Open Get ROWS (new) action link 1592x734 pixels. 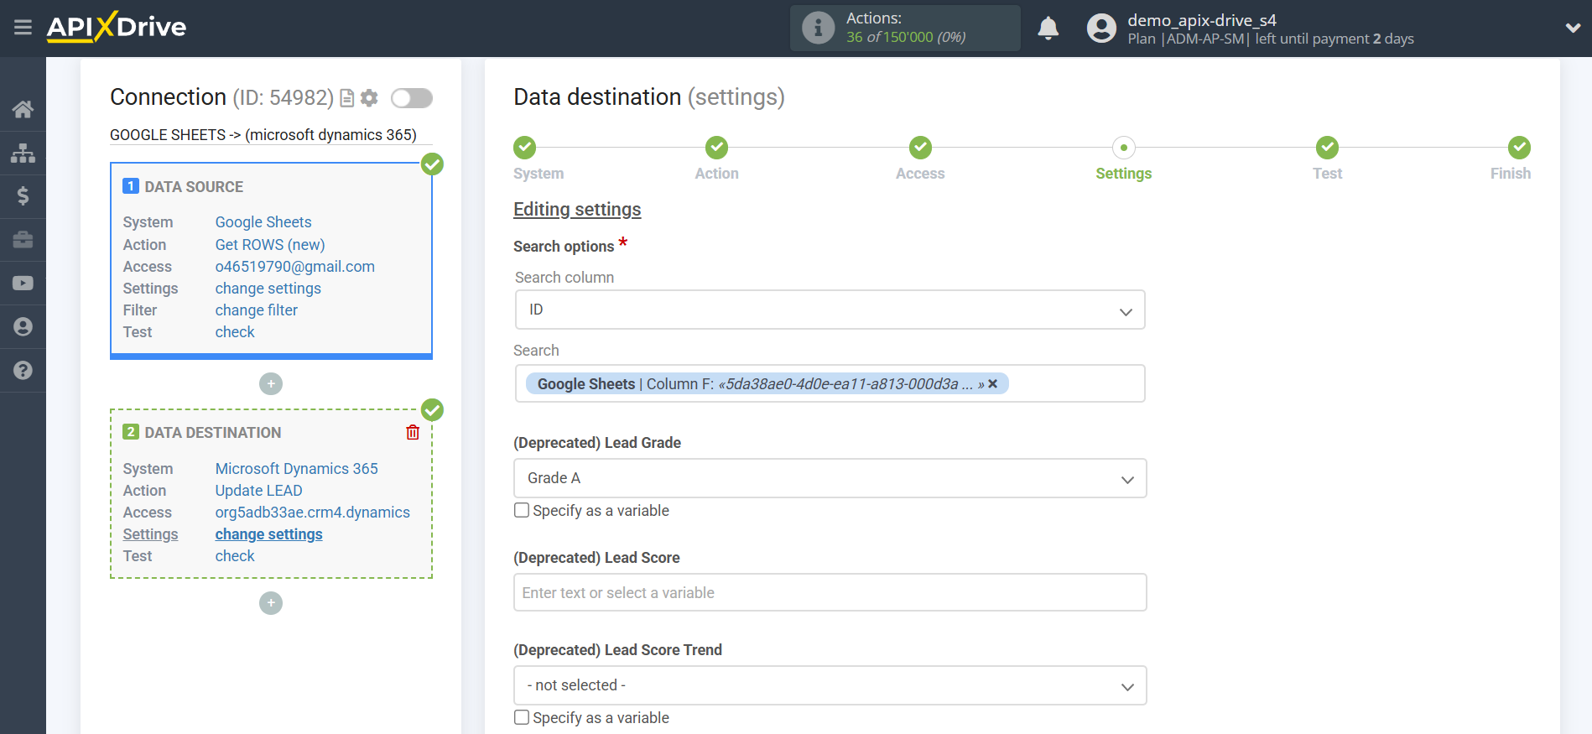click(x=270, y=244)
